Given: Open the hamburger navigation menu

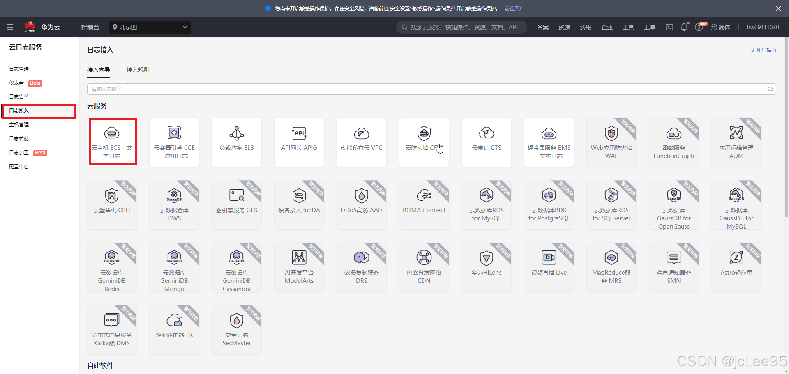Looking at the screenshot, I should coord(10,27).
